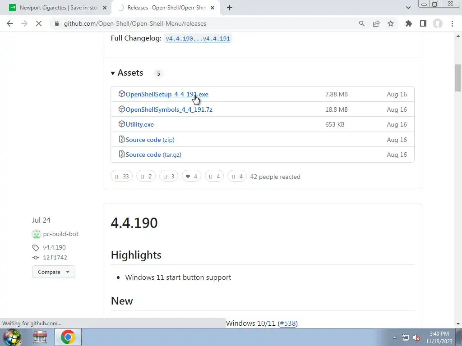The image size is (462, 346).
Task: Click the browser forward arrow
Action: [x=24, y=23]
